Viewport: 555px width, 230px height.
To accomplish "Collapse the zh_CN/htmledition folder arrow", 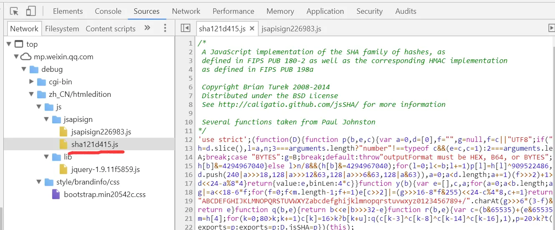I will (x=32, y=94).
